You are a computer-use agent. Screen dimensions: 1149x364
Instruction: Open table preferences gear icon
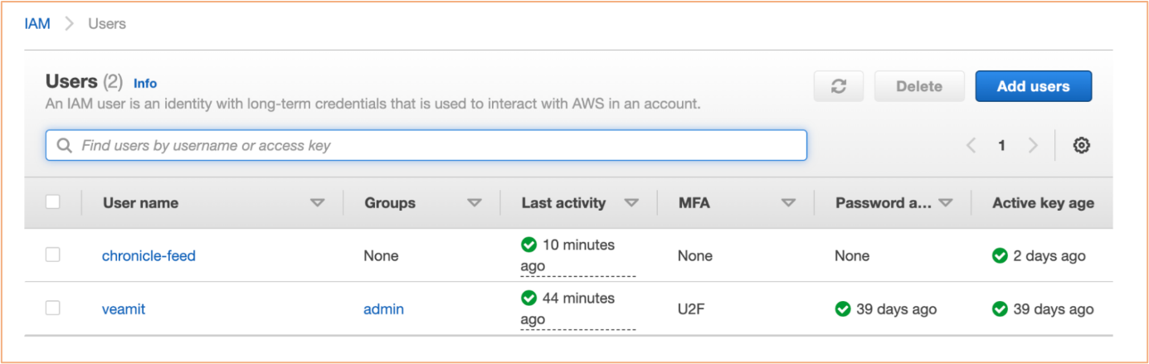tap(1081, 145)
